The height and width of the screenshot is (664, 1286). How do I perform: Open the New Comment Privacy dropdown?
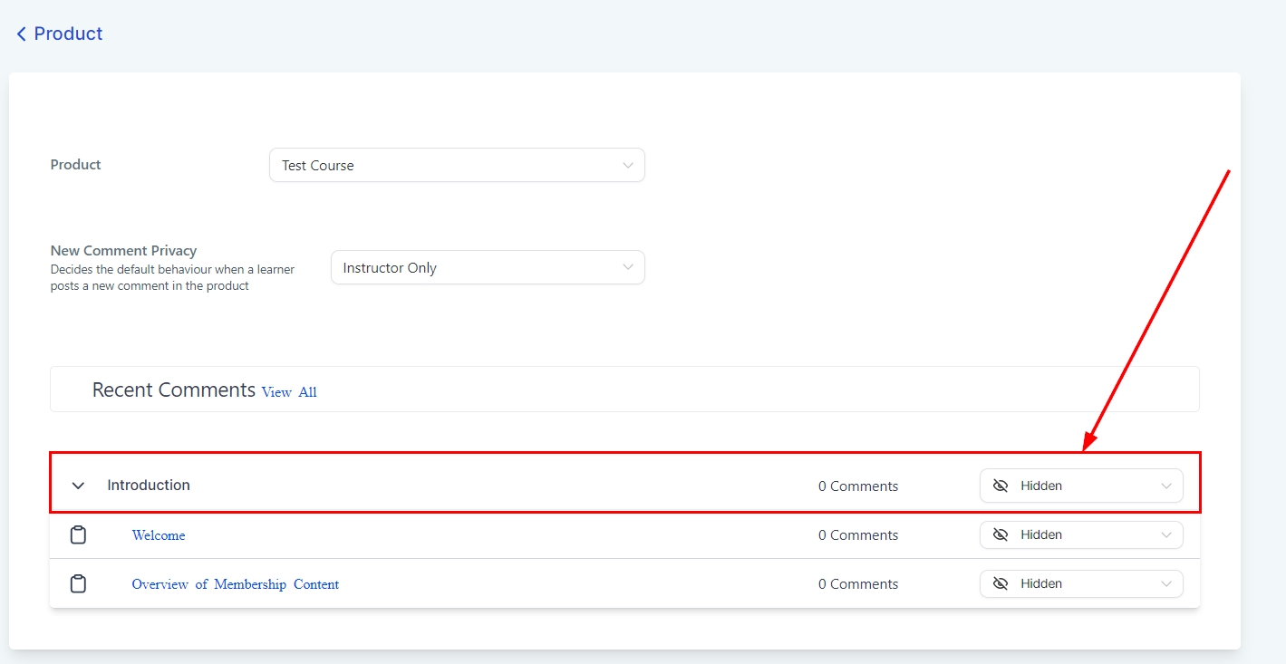[x=488, y=268]
